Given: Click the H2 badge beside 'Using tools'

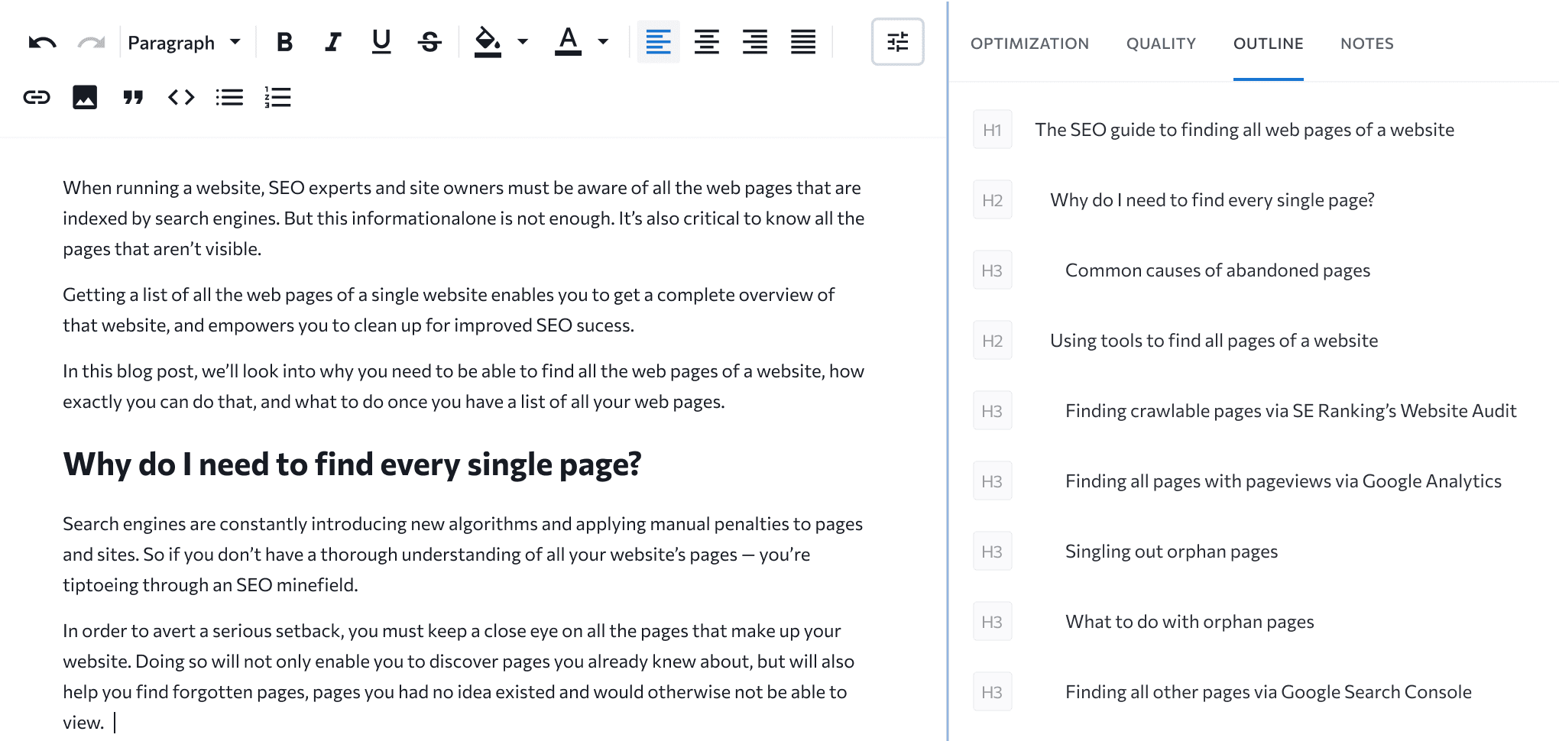Looking at the screenshot, I should [x=992, y=341].
